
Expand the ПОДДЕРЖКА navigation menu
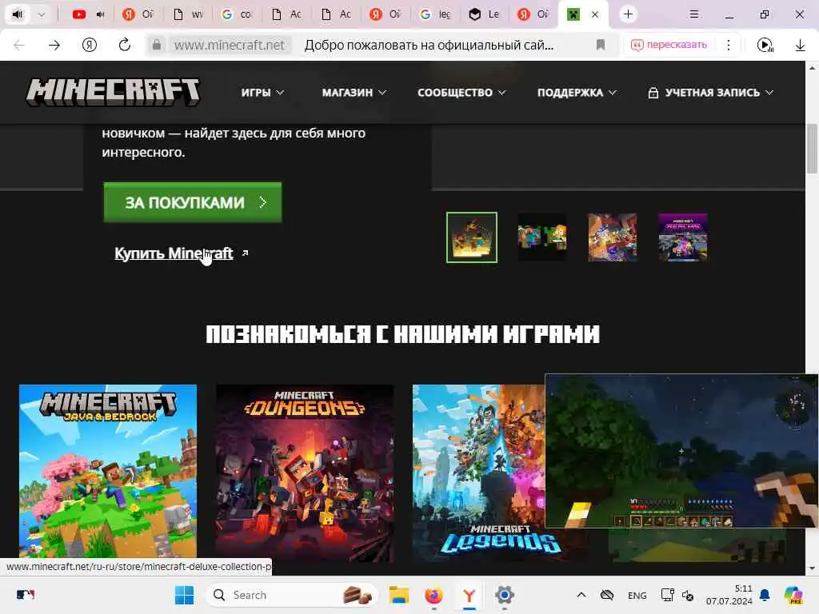[x=577, y=93]
